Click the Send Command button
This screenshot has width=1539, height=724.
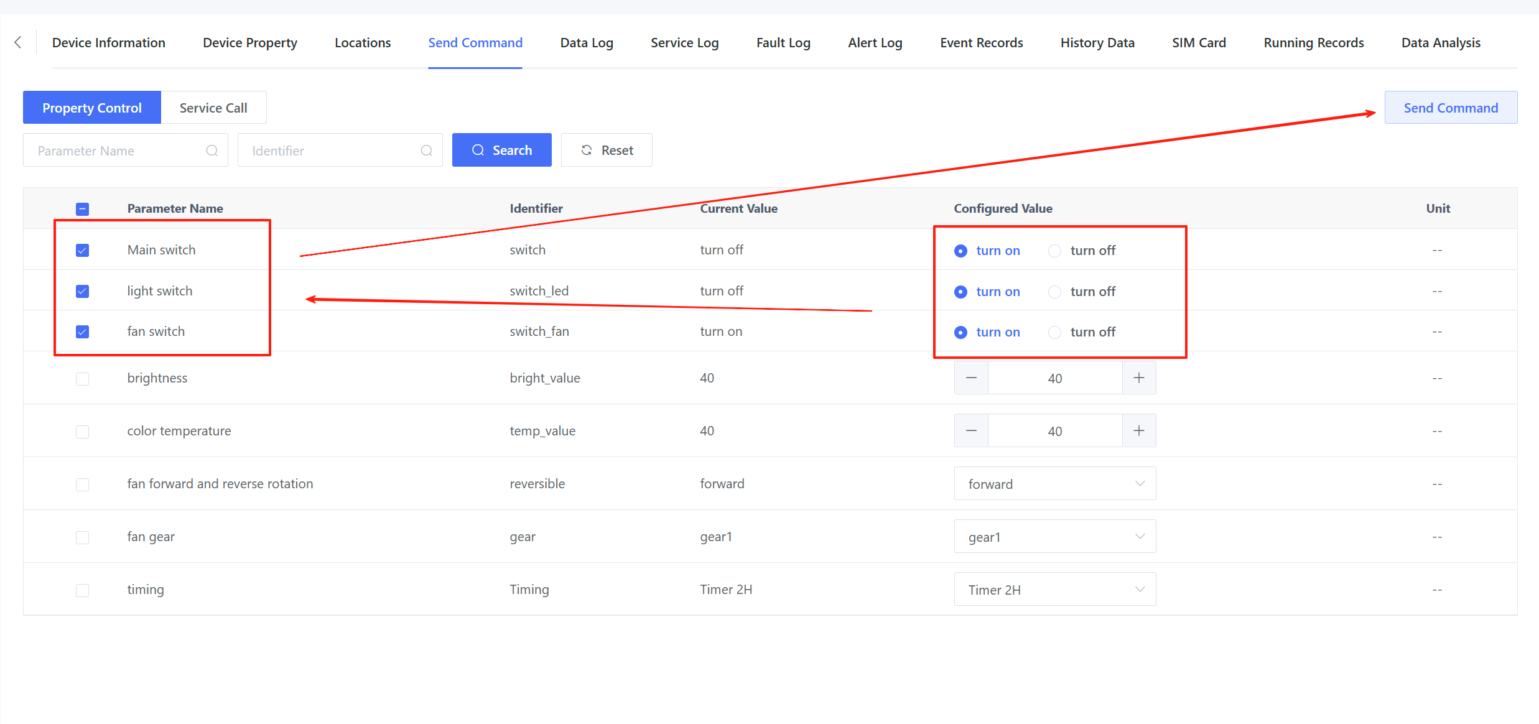coord(1450,108)
